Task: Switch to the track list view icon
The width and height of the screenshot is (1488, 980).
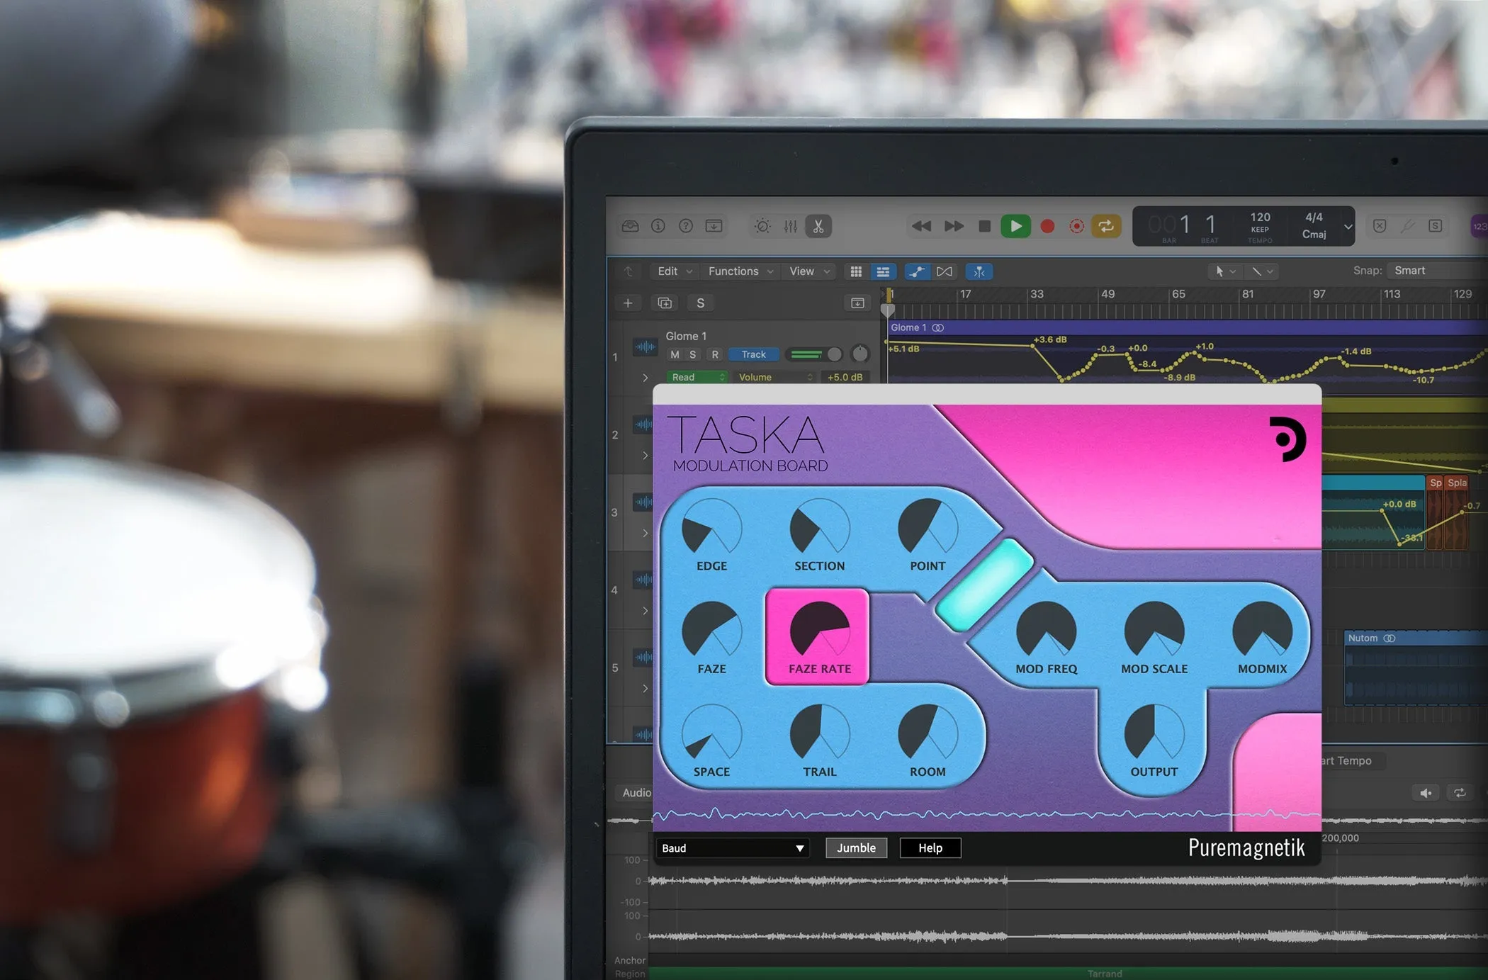Action: pos(883,271)
